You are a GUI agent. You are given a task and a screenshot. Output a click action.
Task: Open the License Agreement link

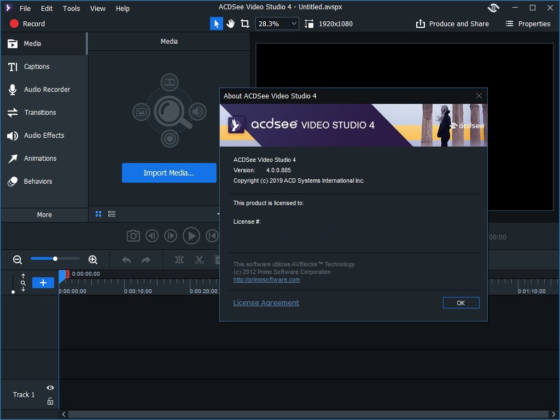pos(266,303)
